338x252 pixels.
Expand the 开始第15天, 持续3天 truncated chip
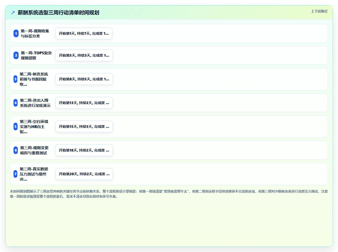pyautogui.click(x=84, y=127)
